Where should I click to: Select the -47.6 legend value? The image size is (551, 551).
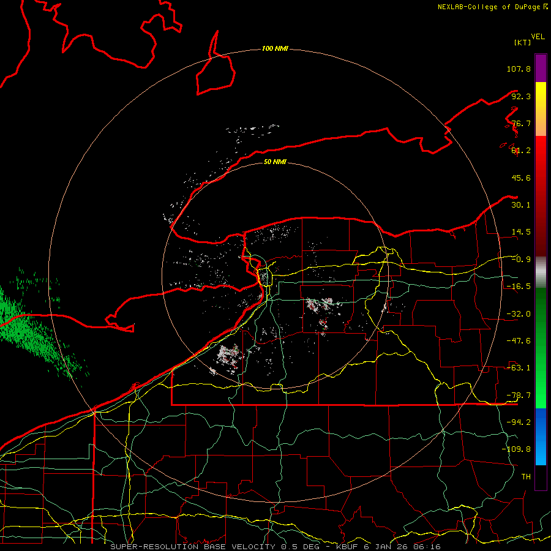(519, 341)
